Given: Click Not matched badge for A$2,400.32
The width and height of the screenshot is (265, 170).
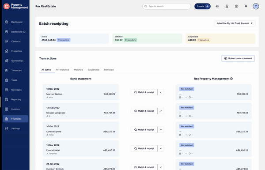Looking at the screenshot, I should (187, 145).
